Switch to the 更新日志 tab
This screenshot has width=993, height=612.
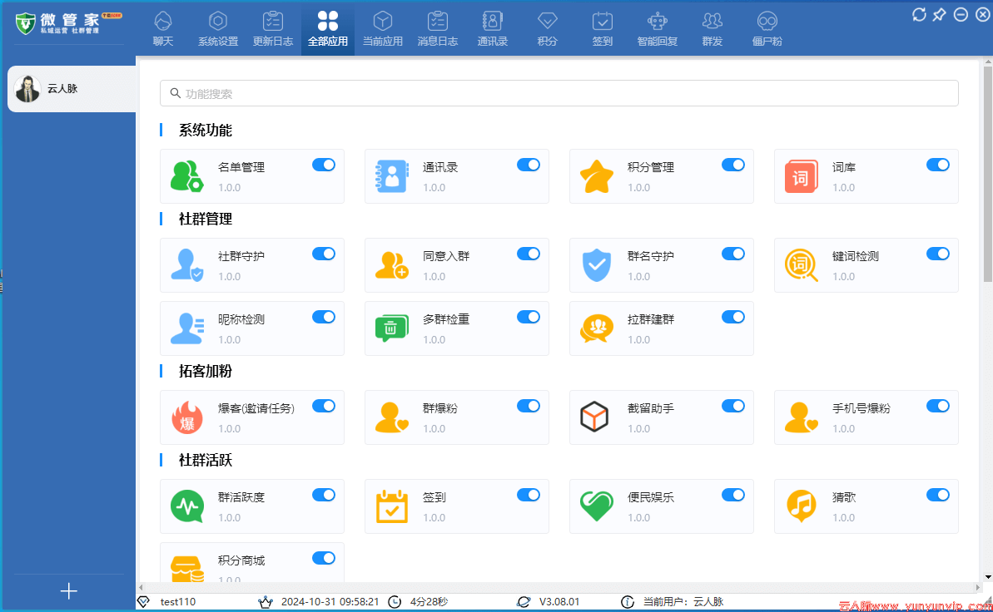point(273,28)
